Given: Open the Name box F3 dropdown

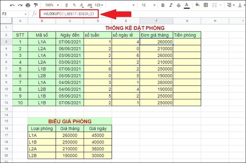Looking at the screenshot, I should (x=26, y=14).
